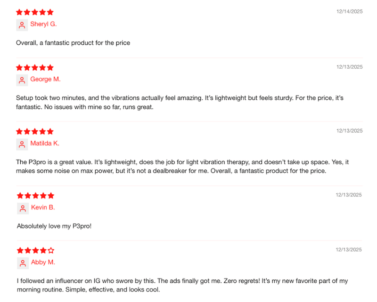Click Matilda K.'s star rating row

coord(35,132)
